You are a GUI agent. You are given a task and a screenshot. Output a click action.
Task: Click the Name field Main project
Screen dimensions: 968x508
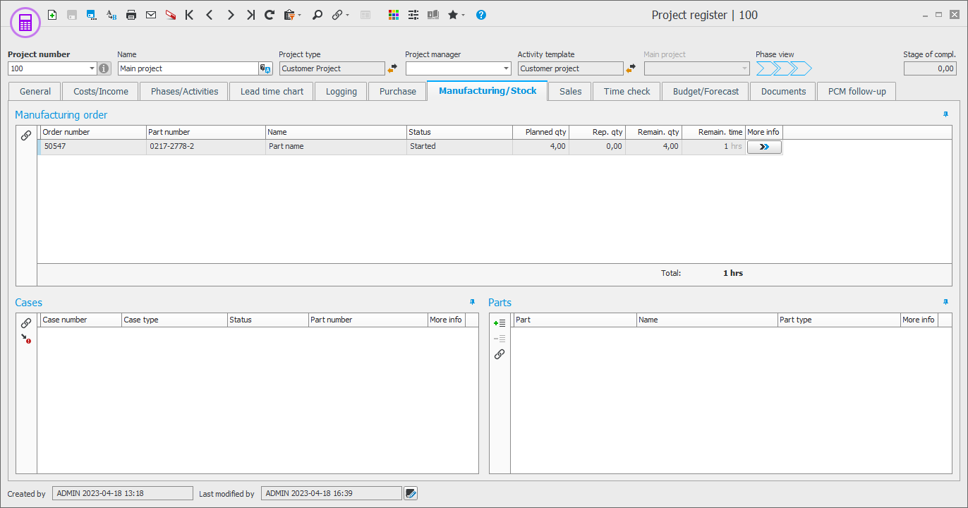(188, 68)
